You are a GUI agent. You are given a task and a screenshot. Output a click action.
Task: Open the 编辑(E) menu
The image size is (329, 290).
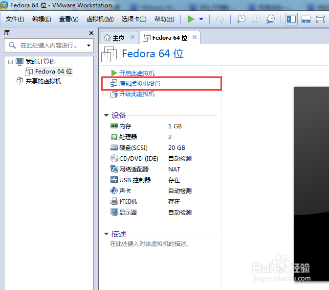click(x=42, y=19)
